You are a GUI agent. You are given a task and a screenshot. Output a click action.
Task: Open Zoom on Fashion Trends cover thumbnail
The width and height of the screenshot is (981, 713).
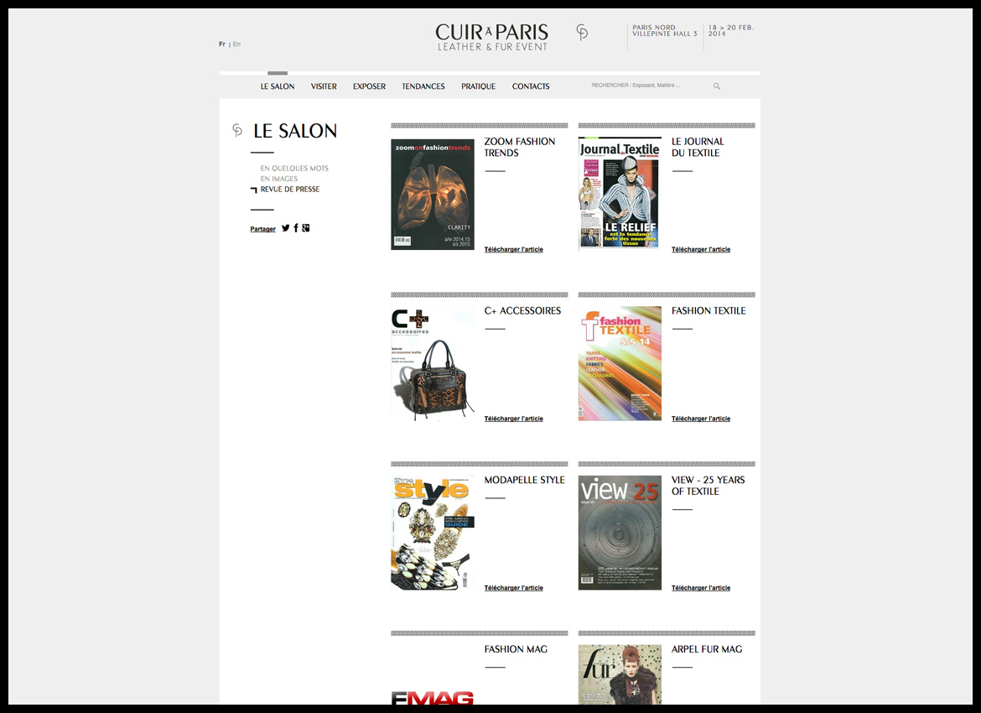433,194
